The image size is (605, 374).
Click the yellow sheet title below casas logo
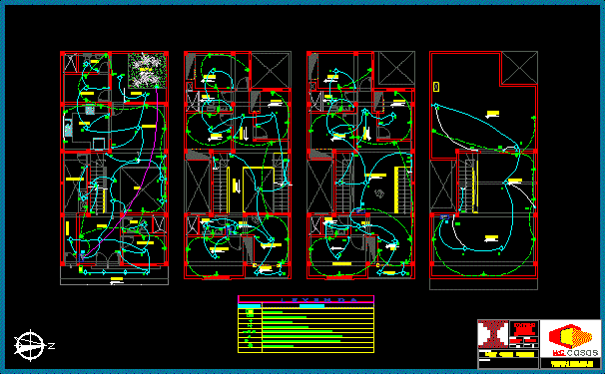(571, 364)
